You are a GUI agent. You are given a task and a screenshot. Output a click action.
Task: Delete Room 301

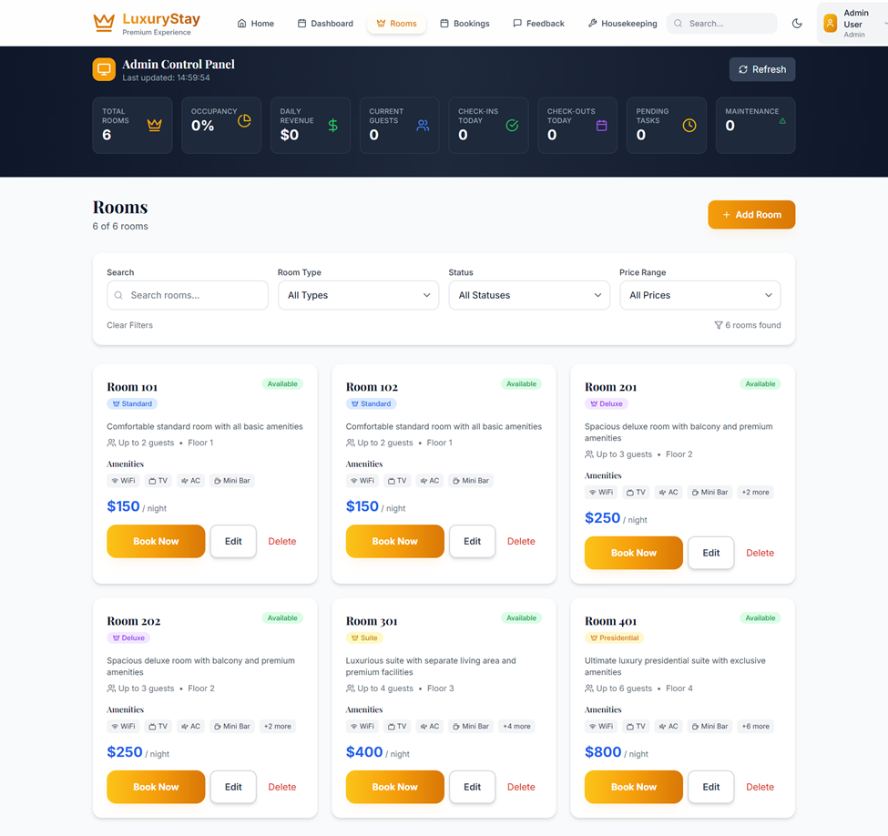pos(521,787)
